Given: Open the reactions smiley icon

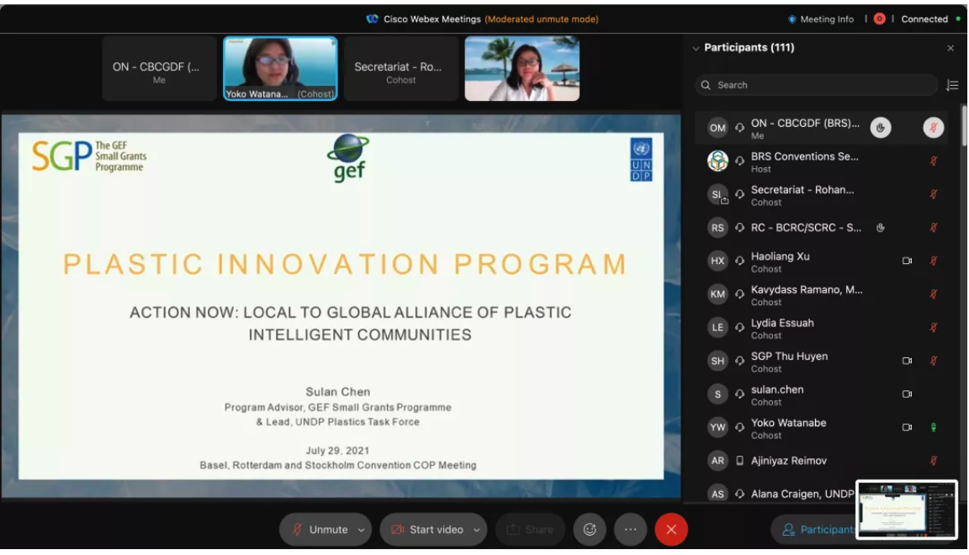Looking at the screenshot, I should [x=590, y=530].
